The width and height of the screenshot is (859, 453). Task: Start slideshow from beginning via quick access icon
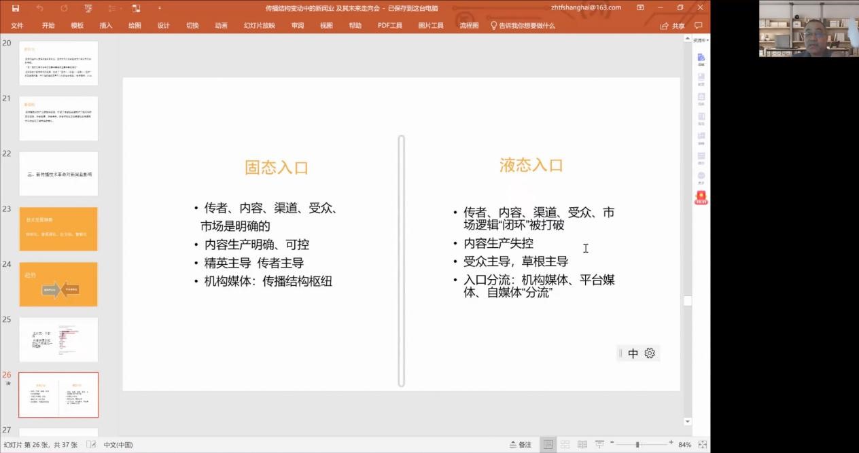88,8
